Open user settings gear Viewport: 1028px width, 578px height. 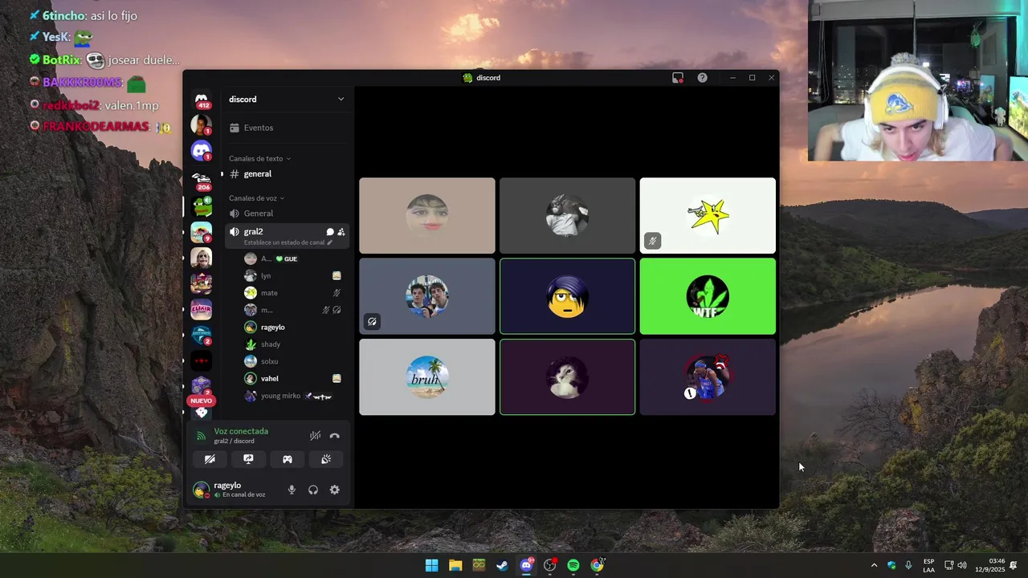pyautogui.click(x=335, y=490)
